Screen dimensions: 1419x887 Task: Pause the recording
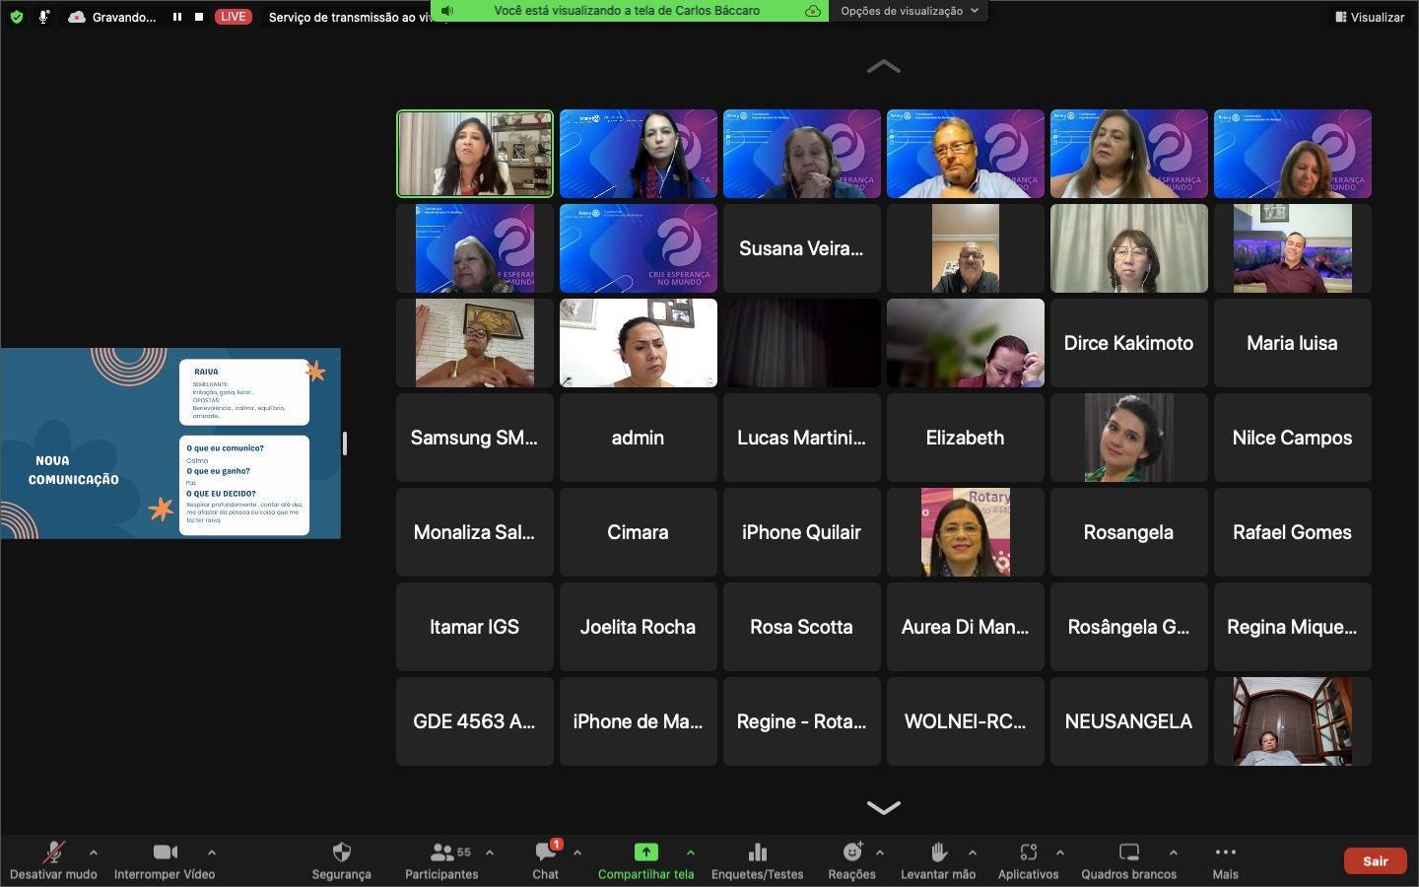tap(177, 17)
